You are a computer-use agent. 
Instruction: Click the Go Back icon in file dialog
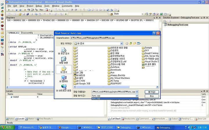tap(127, 43)
